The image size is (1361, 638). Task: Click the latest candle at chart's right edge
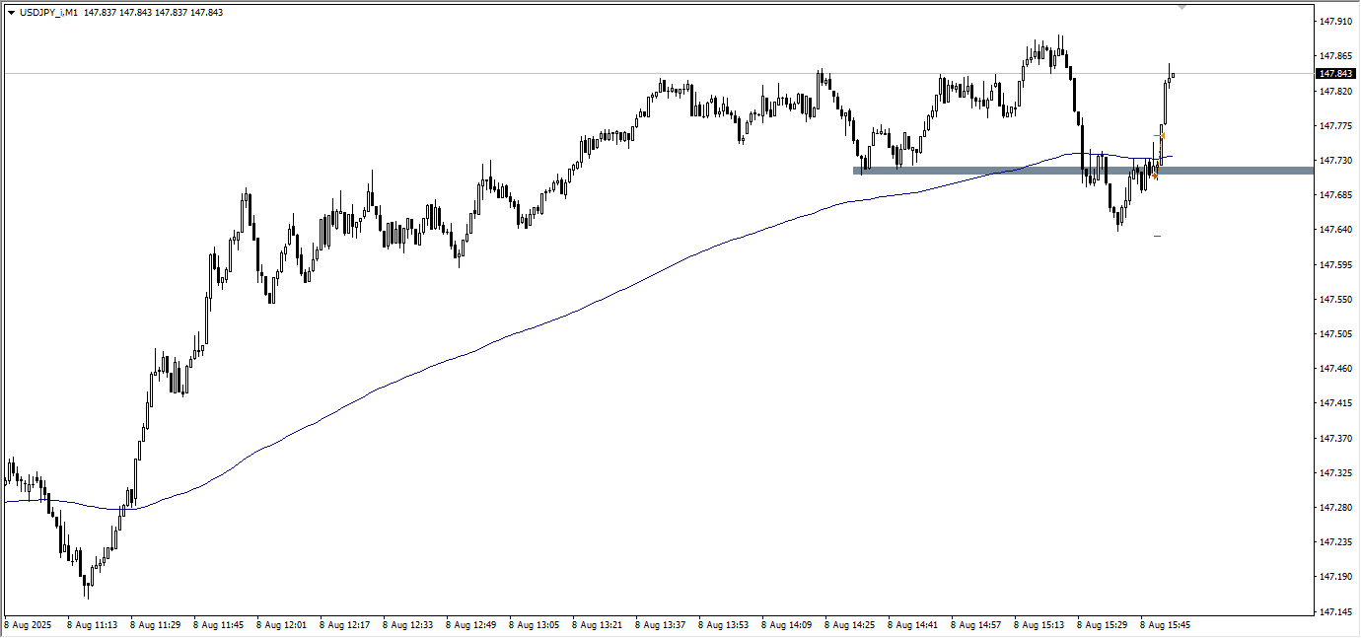(1173, 74)
